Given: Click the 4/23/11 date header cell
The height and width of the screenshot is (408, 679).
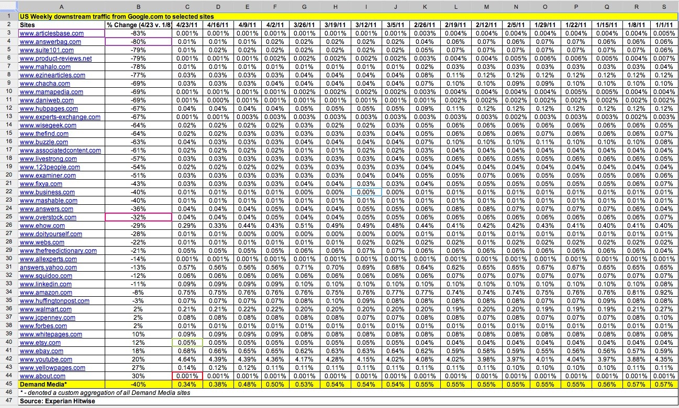Looking at the screenshot, I should coord(187,25).
